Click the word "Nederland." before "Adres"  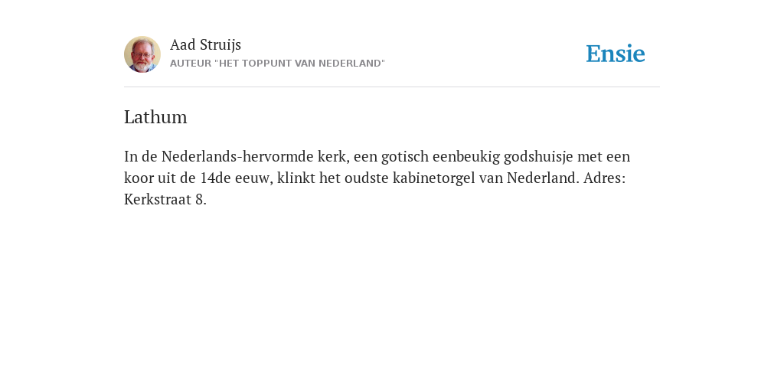coord(543,178)
